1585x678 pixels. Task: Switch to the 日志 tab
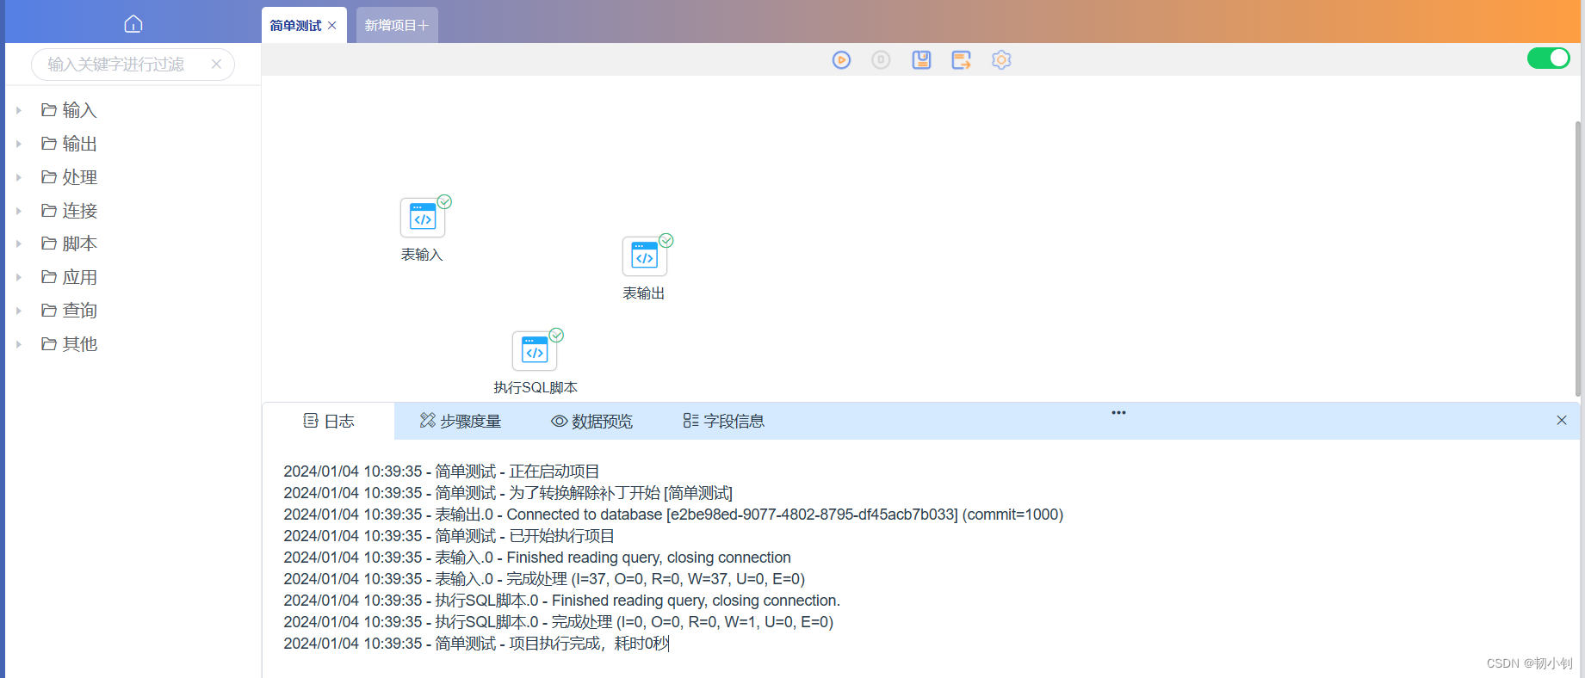point(329,421)
